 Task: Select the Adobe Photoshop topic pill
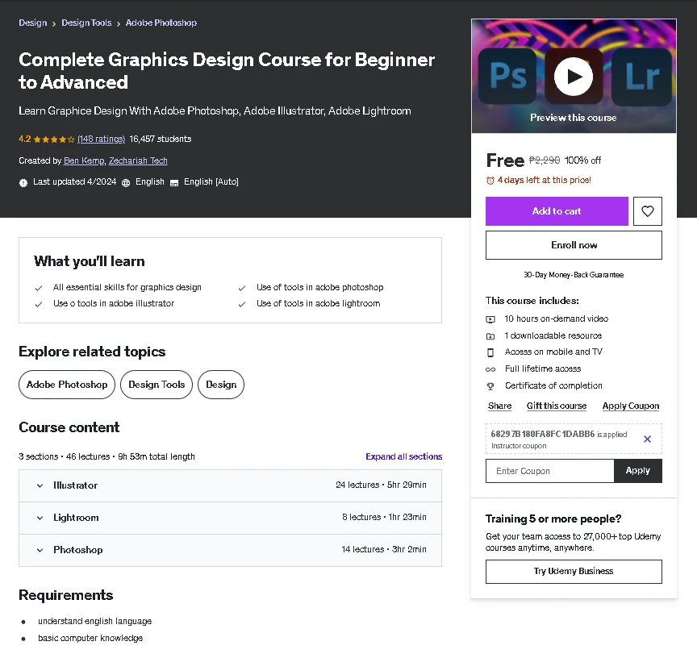tap(67, 385)
